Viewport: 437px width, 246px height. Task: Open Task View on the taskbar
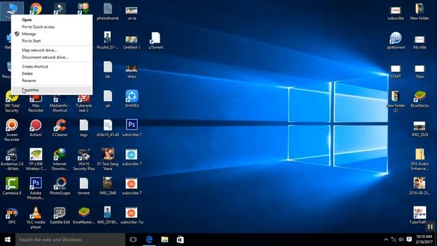(x=133, y=240)
